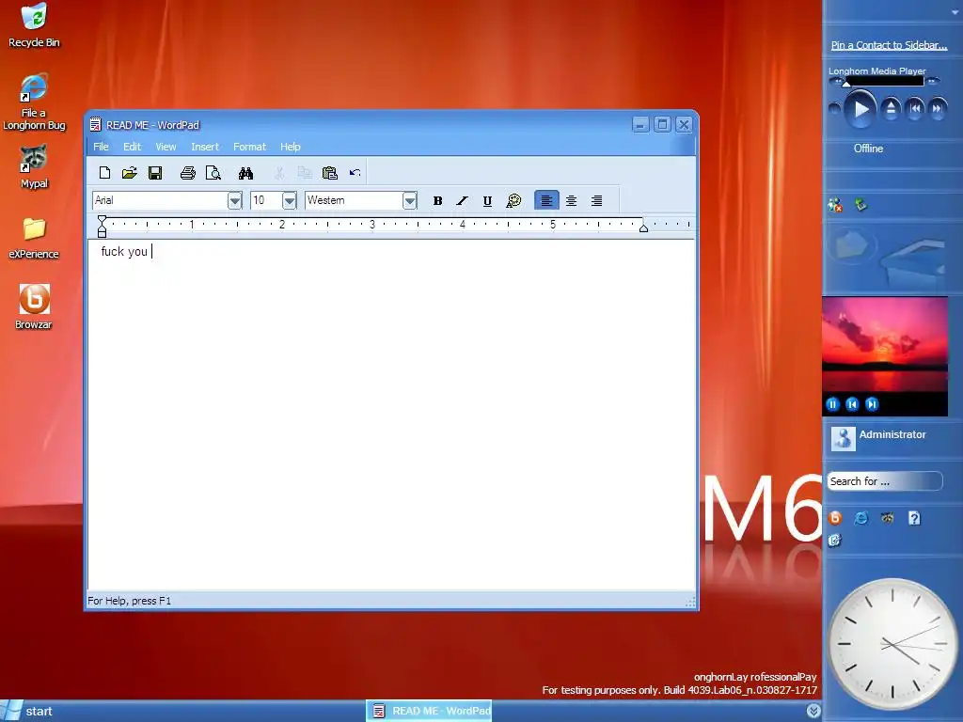Image resolution: width=963 pixels, height=722 pixels.
Task: Click the Paste clipboard icon
Action: 330,173
